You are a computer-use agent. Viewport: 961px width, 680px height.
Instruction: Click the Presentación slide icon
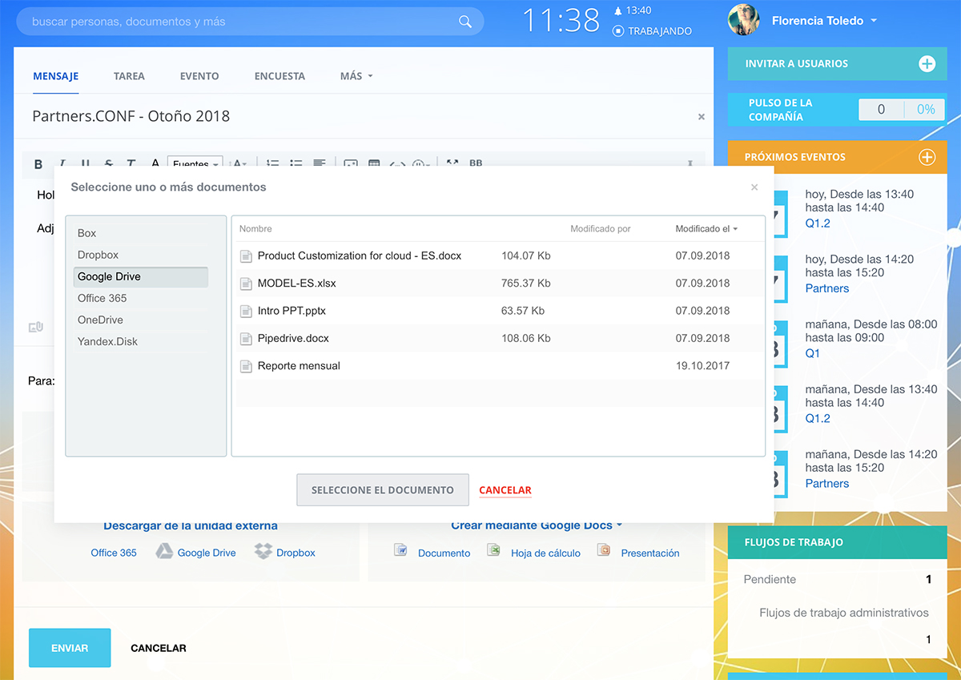coord(605,550)
